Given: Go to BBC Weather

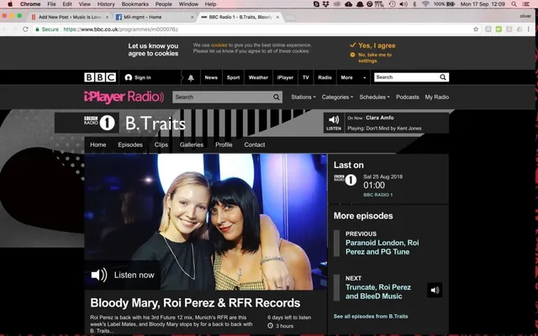Looking at the screenshot, I should (258, 77).
